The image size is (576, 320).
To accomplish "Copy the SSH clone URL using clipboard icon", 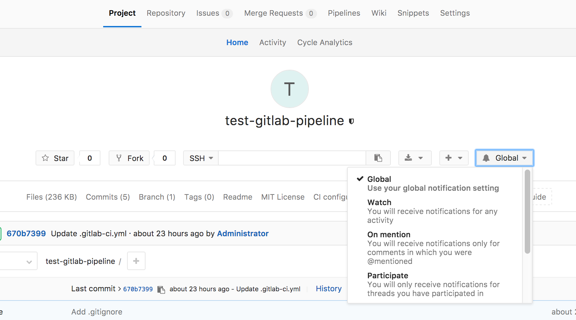I will pyautogui.click(x=378, y=158).
